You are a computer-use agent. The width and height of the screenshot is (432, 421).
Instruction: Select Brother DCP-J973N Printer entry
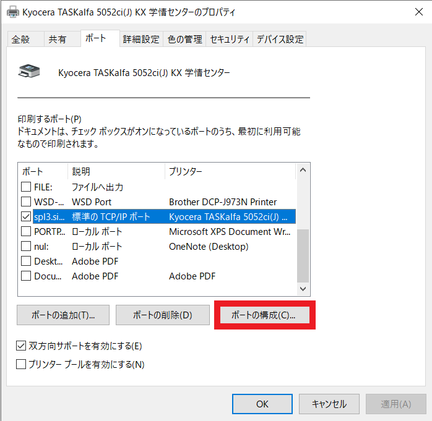223,202
